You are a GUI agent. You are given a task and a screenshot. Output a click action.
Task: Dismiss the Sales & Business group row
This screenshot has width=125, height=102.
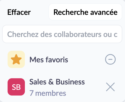coord(110,87)
